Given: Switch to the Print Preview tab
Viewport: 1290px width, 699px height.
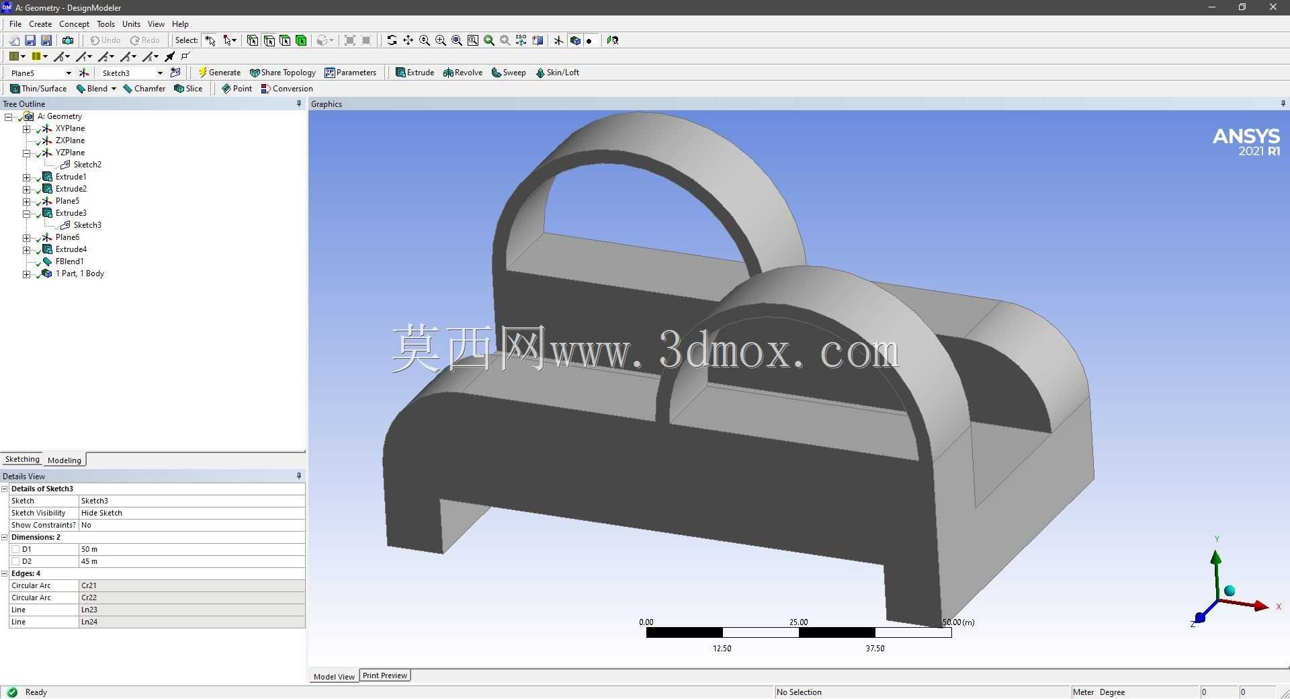Looking at the screenshot, I should click(x=385, y=675).
